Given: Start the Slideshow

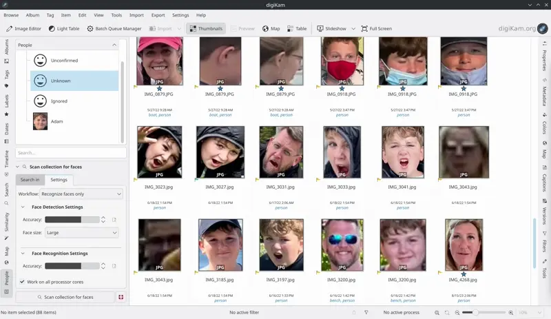Looking at the screenshot, I should point(331,29).
